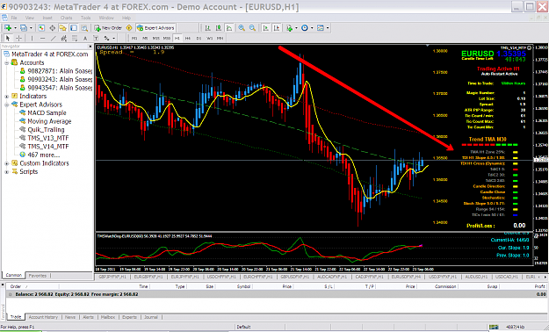Switch to Navigator Favorites tab
Screen dimensions: 549x332
[38, 276]
